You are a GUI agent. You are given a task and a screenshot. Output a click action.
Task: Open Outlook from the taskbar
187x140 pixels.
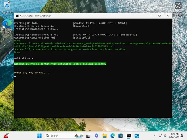[137, 136]
